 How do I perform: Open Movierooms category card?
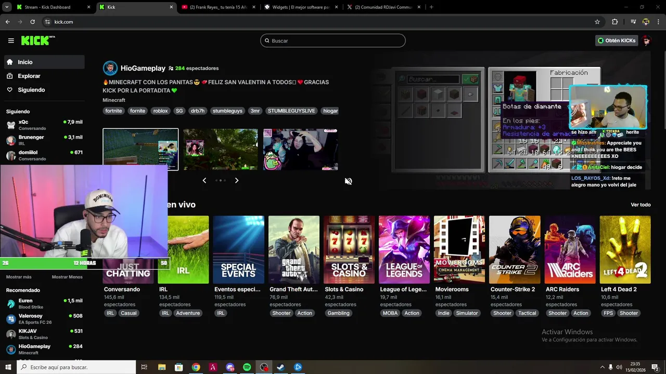[x=459, y=250]
